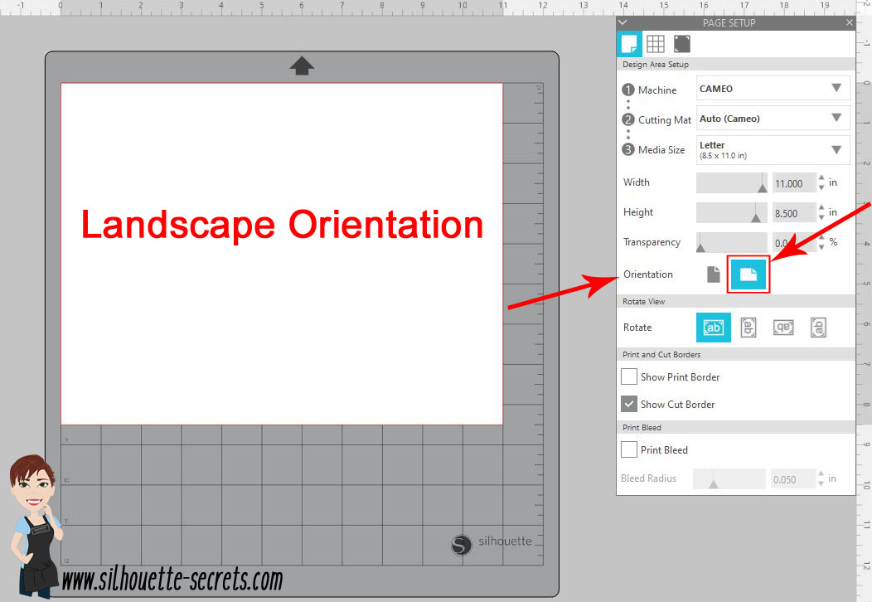Screen dimensions: 872x602
Task: Select Portrait orientation icon
Action: [714, 274]
